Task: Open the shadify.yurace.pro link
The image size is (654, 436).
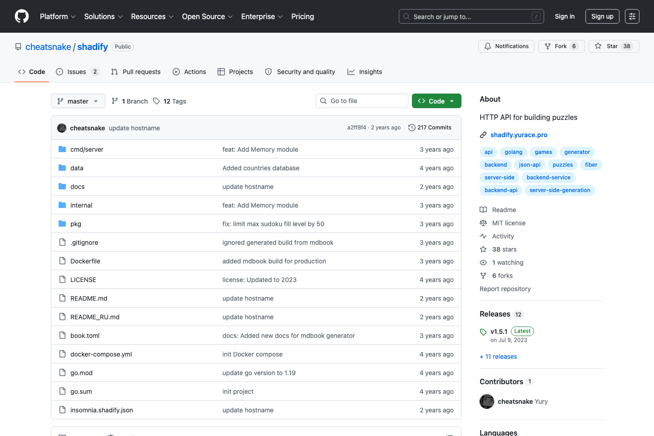Action: pyautogui.click(x=519, y=135)
